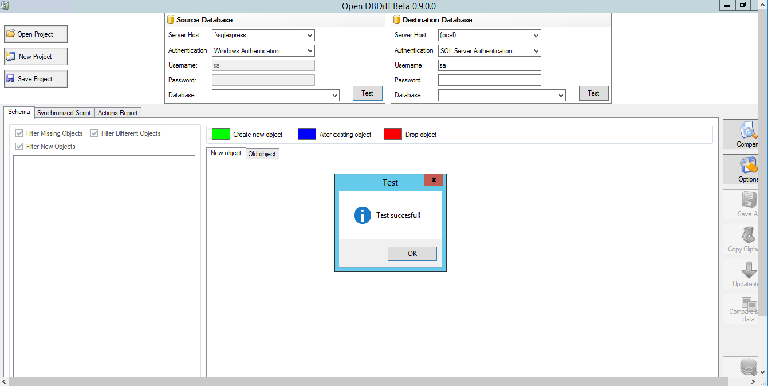
Task: Click the Copy Clipboard icon
Action: 749,235
